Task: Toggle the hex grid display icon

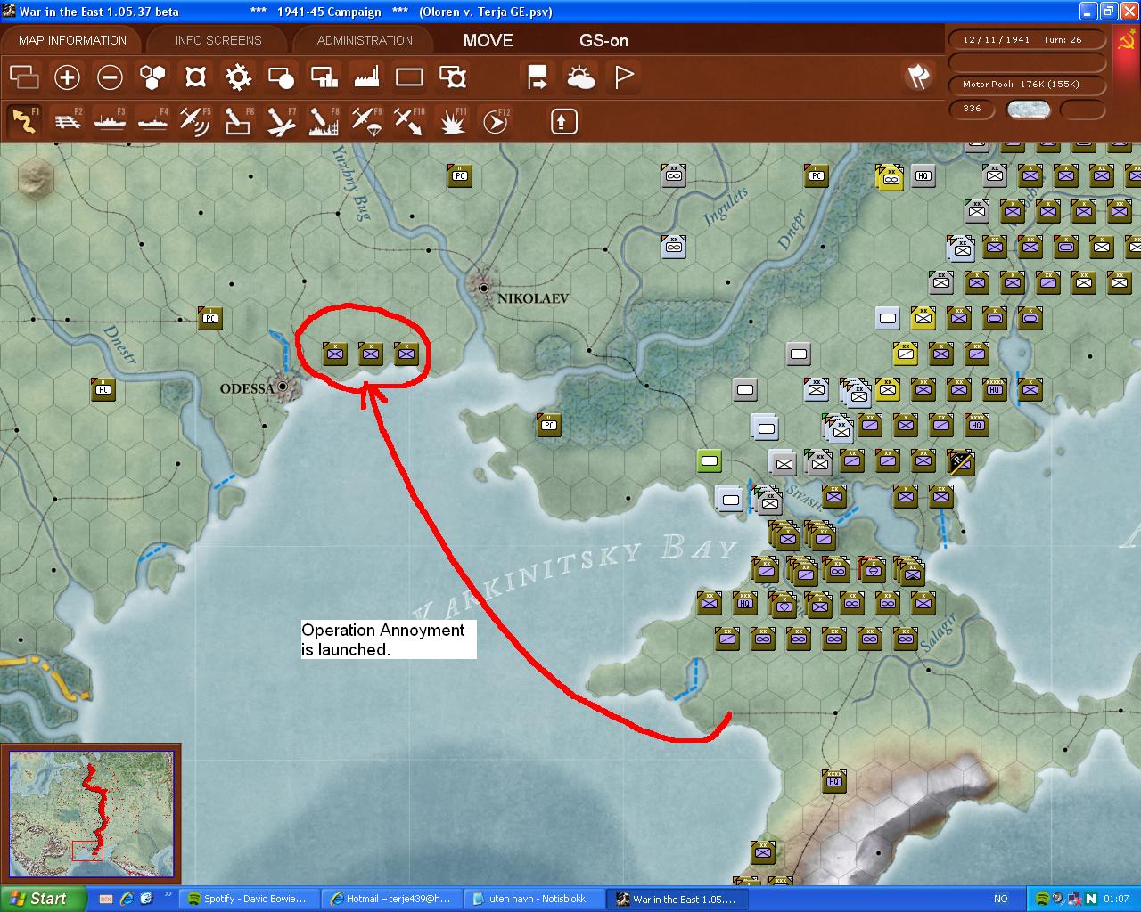Action: (x=152, y=77)
